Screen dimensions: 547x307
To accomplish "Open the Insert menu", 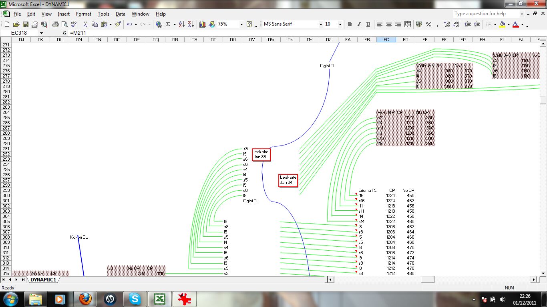I will coord(64,14).
